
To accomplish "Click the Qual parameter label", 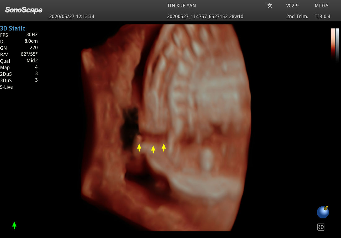I will point(5,61).
